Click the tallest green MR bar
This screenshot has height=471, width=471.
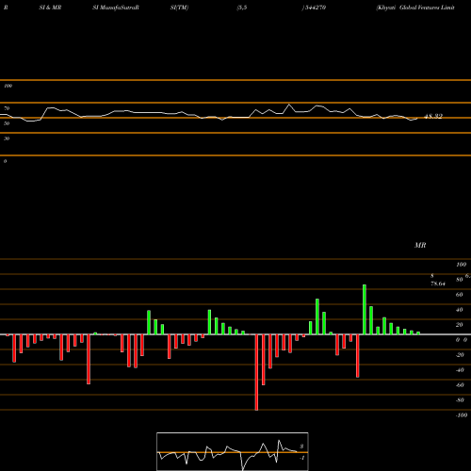coord(365,310)
